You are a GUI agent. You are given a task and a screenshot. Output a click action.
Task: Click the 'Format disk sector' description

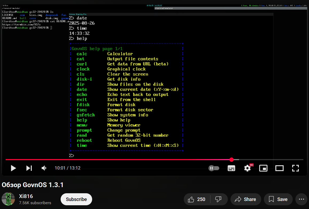point(130,110)
